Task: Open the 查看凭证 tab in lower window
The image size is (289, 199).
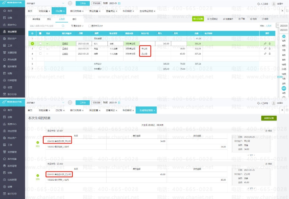Action: 110,110
